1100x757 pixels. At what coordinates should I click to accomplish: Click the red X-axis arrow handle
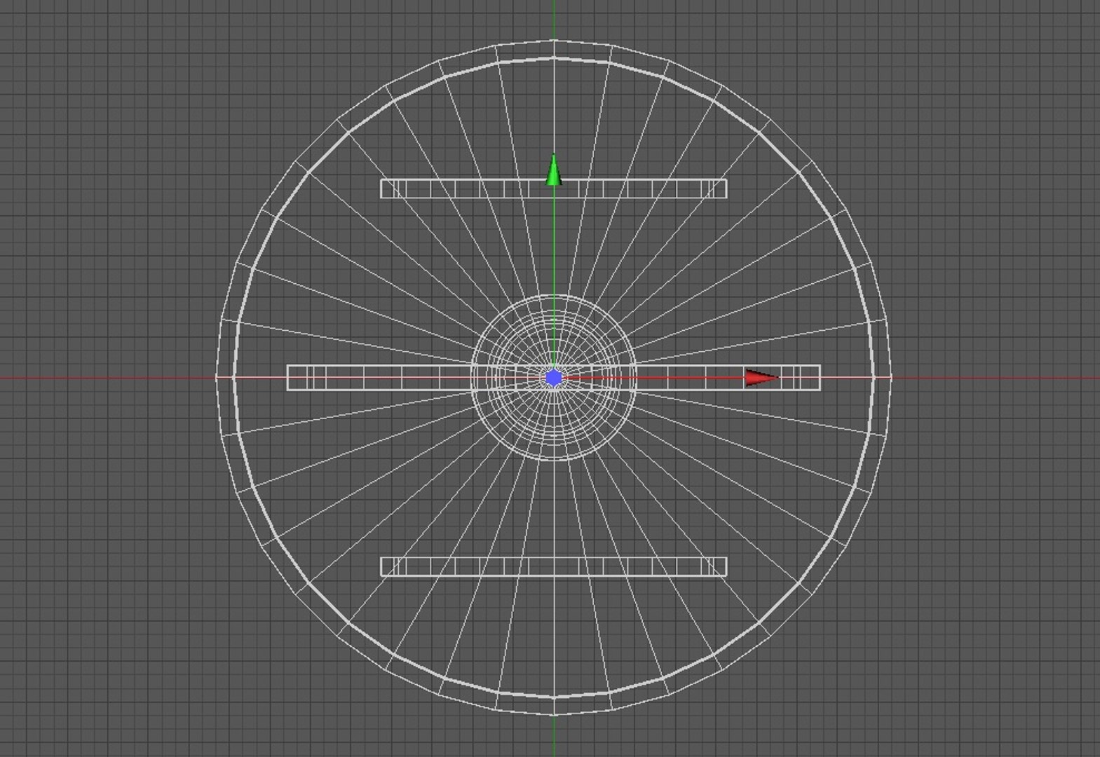point(761,378)
